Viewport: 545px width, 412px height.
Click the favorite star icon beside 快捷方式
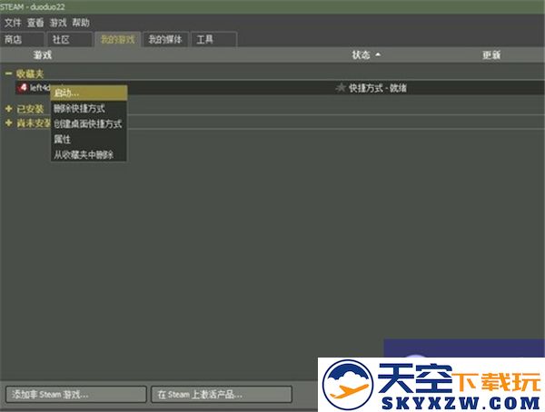[x=341, y=88]
